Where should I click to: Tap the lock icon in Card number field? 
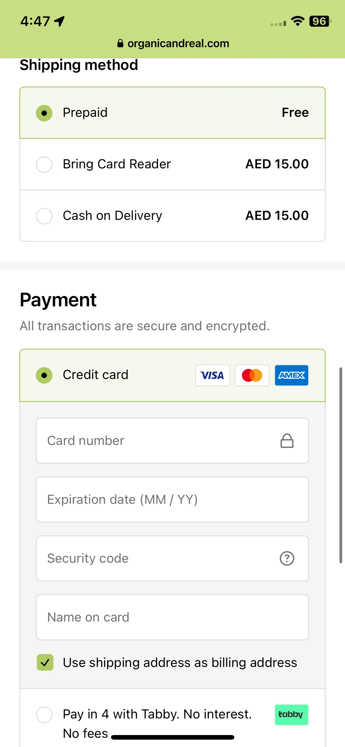(x=287, y=441)
